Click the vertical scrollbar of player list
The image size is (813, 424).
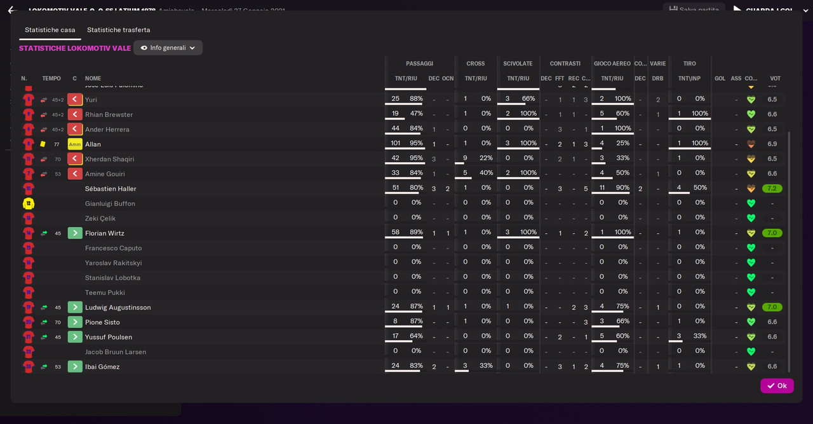(x=789, y=252)
